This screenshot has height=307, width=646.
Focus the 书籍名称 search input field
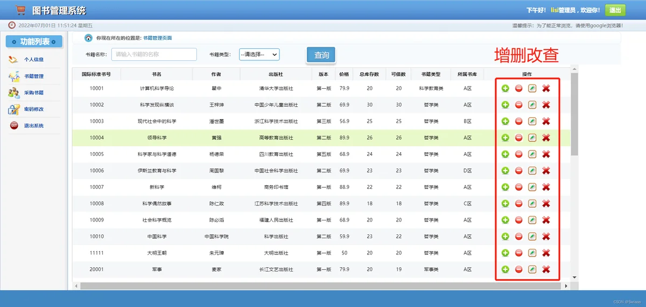154,54
